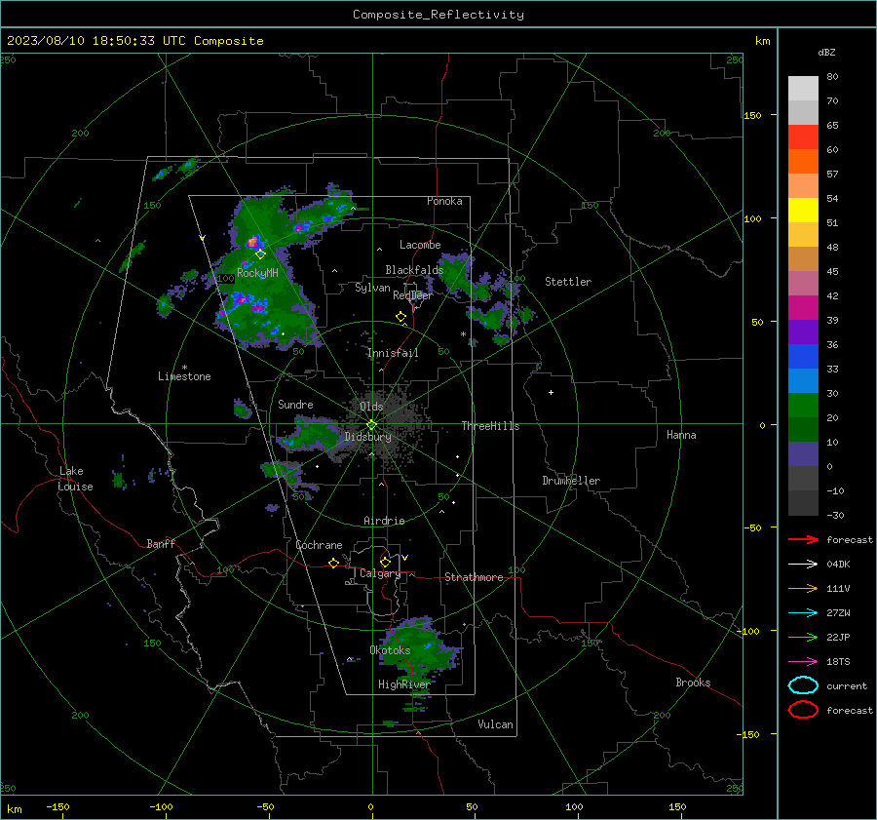Click the RedDeer city label
The height and width of the screenshot is (820, 877).
tap(413, 295)
